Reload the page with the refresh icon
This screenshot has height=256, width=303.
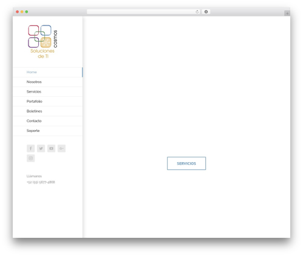point(197,11)
